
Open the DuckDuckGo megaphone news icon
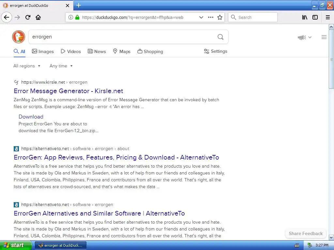click(x=302, y=37)
